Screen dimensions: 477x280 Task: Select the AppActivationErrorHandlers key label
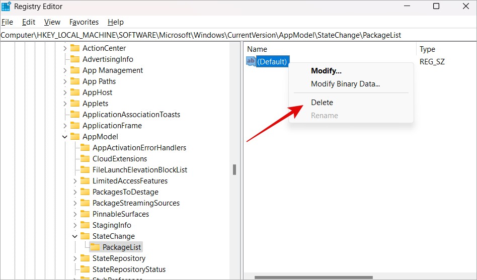tap(139, 148)
